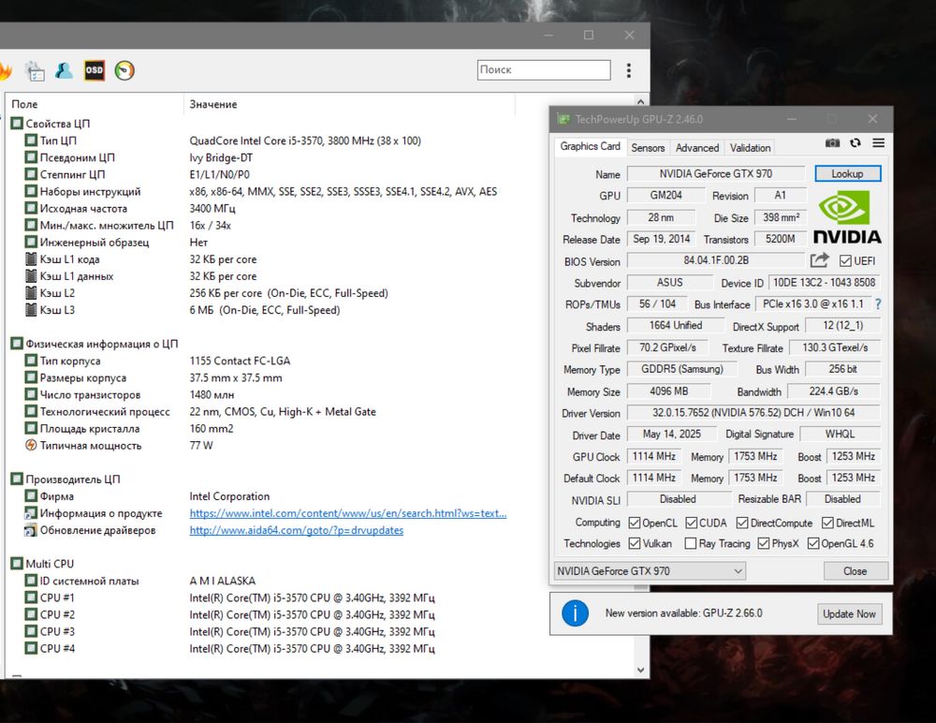Click the Кэш L3 chip icon
The image size is (936, 723).
(x=31, y=310)
